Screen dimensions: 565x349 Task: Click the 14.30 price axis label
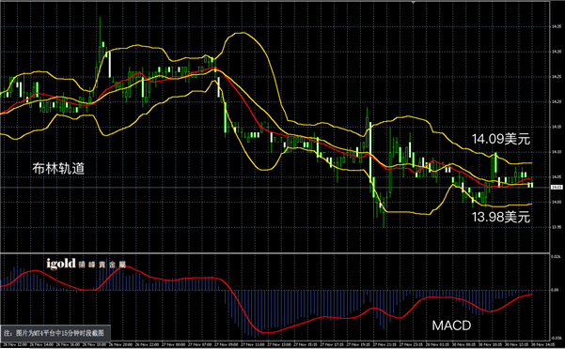tap(556, 52)
